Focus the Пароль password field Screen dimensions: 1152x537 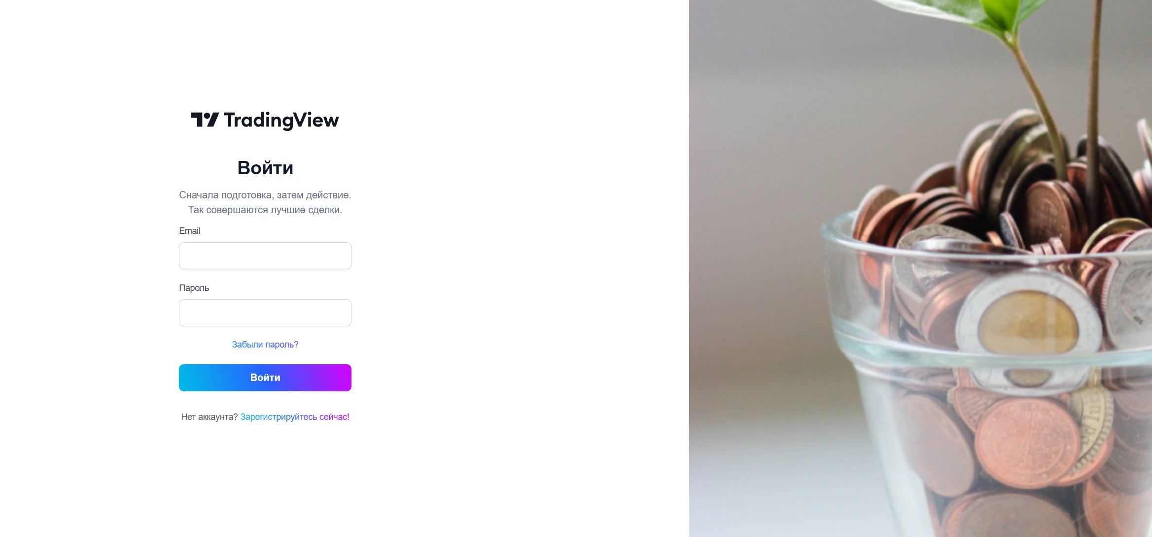point(265,313)
